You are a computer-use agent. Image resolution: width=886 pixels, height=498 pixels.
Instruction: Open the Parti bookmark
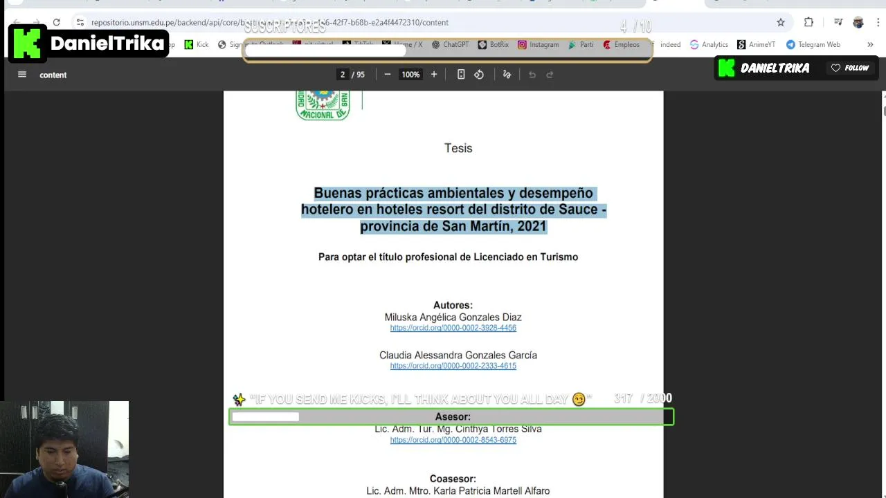[x=581, y=44]
